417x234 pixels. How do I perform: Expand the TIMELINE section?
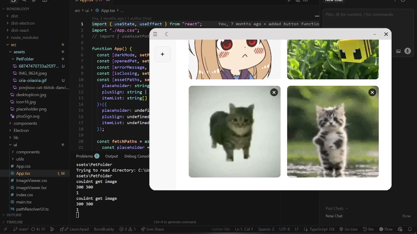[x=15, y=222]
